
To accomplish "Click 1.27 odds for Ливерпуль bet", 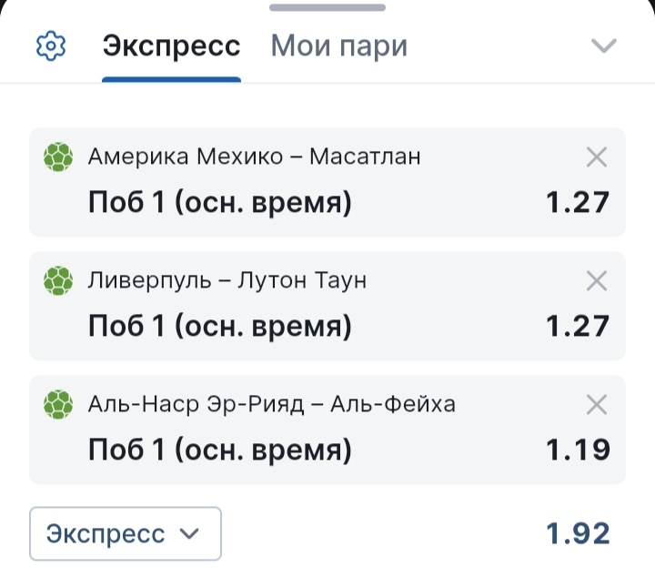I will (578, 325).
